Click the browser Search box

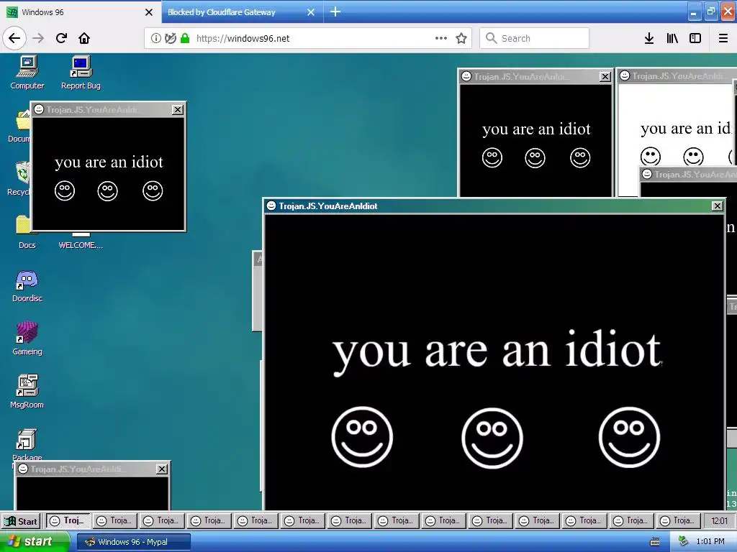535,38
